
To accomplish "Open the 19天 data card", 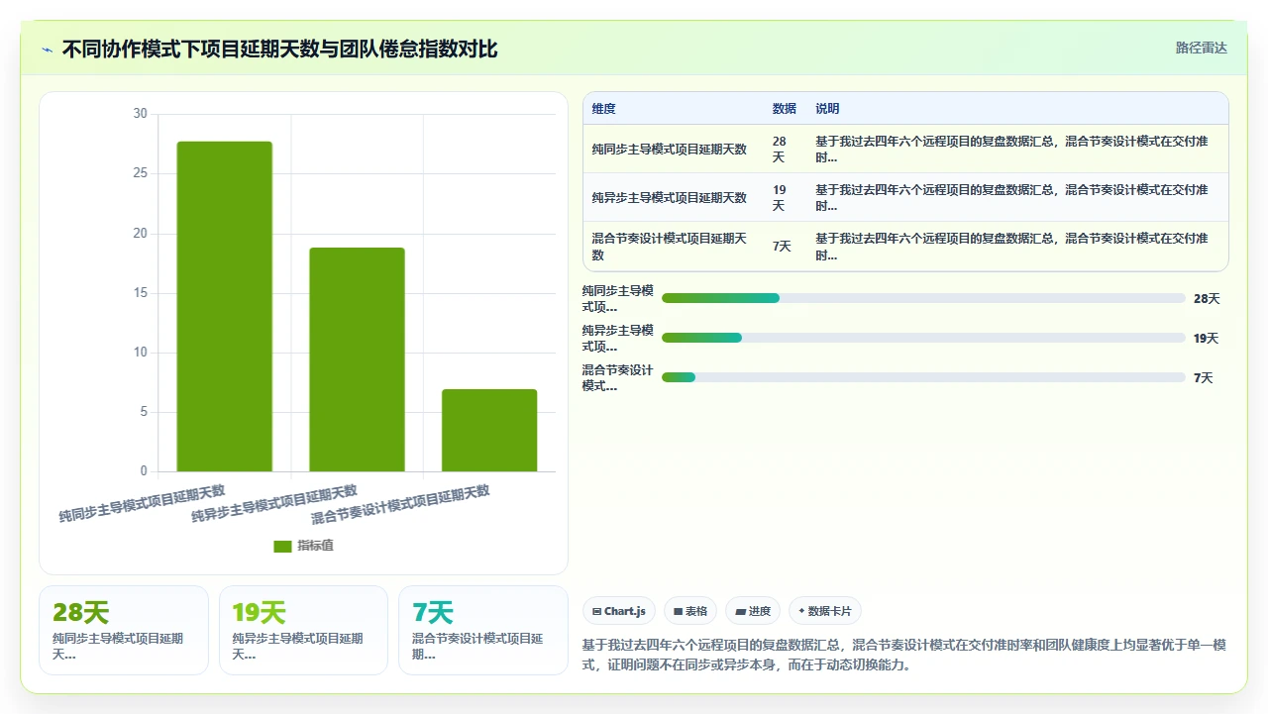I will pos(303,631).
